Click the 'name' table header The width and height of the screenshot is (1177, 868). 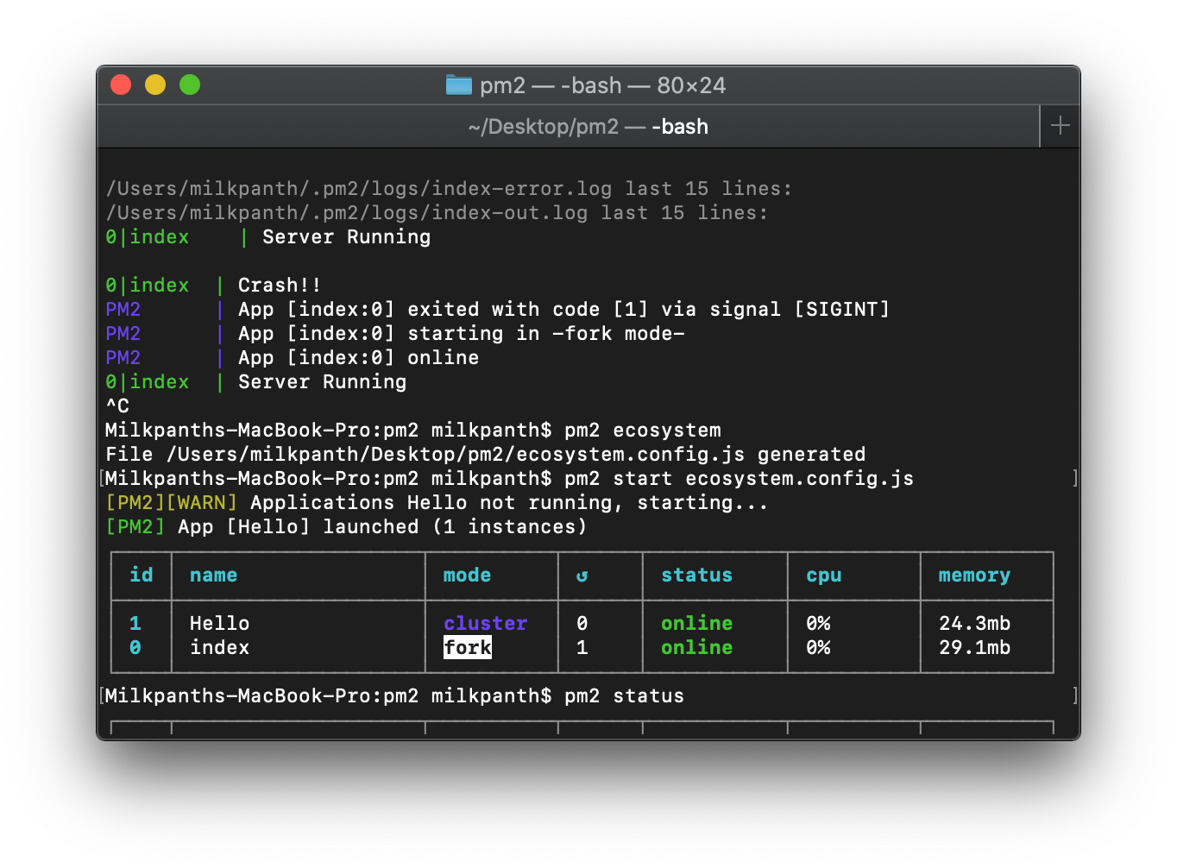213,575
